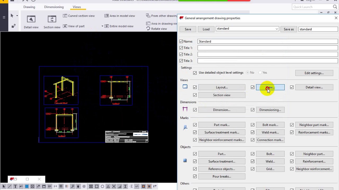Switch to the Drawing tab

point(29,7)
